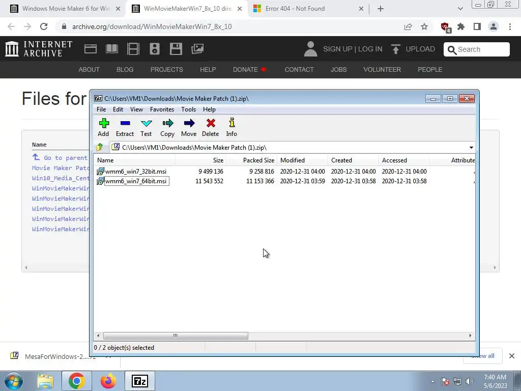The width and height of the screenshot is (521, 391).
Task: Open a new Chrome tab
Action: [x=381, y=9]
